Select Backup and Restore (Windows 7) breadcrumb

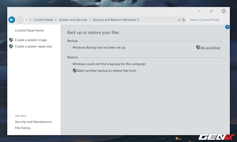(x=116, y=20)
